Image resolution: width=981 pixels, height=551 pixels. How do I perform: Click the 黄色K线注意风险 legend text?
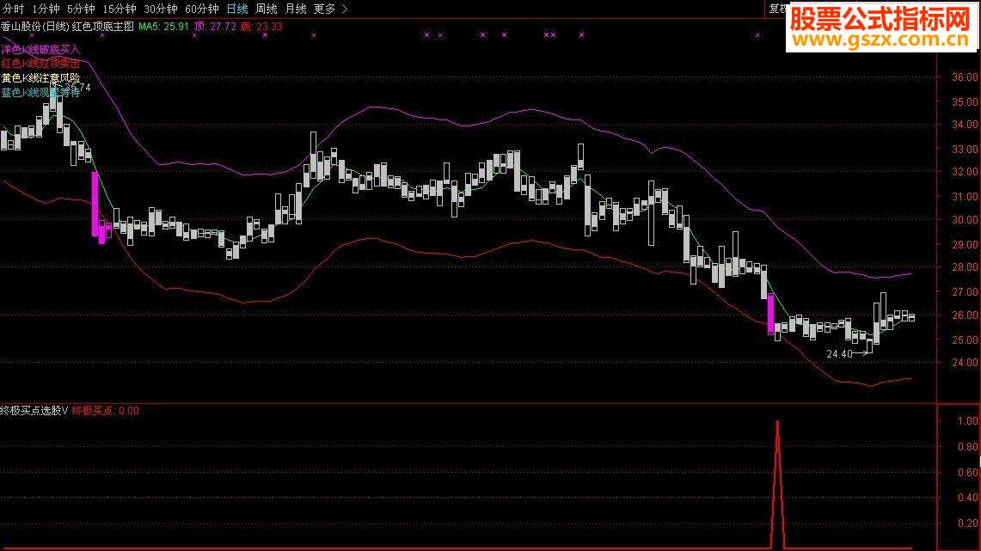(40, 78)
